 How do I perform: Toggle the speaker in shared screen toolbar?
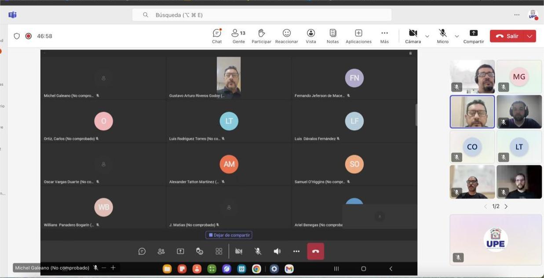coord(277,251)
